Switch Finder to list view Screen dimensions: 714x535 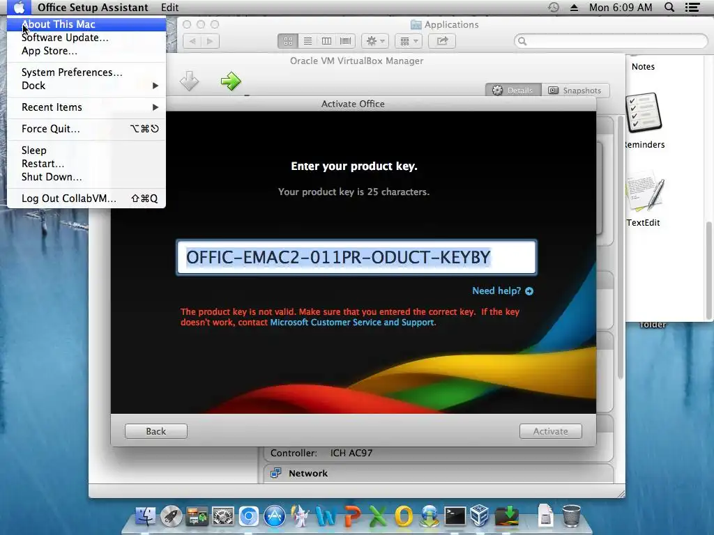point(307,41)
